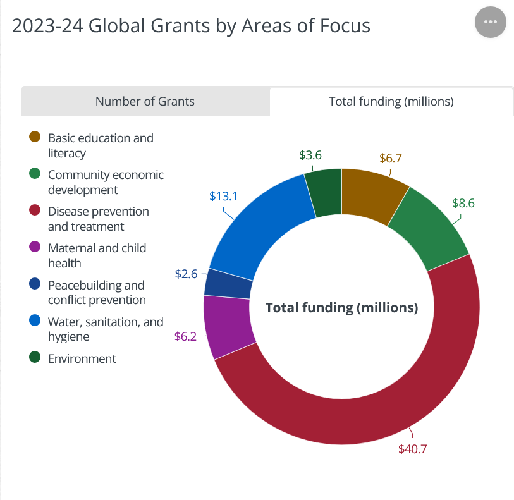Click Water, sanitation, and hygiene legend dot
514x500 pixels.
[x=35, y=321]
